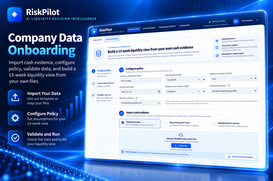Click the Validated evidence sparkle icon

click(217, 41)
